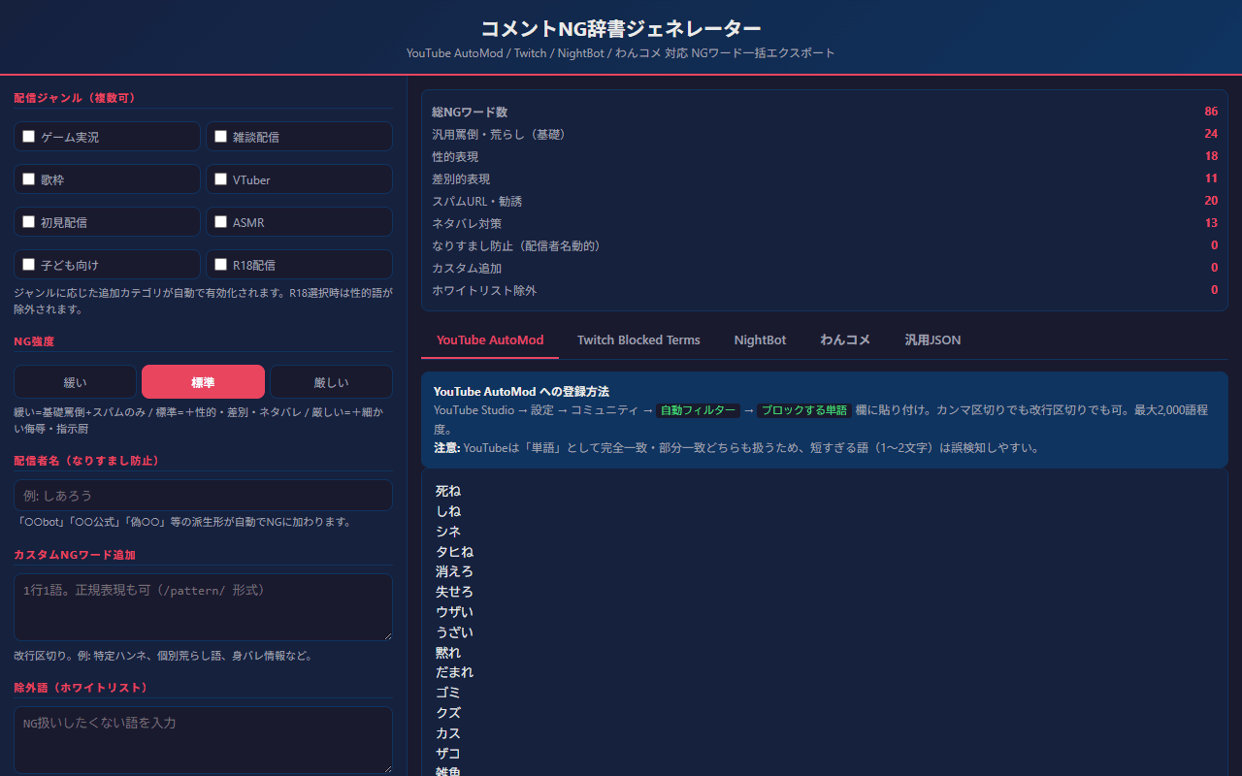Click the word 死ね in output
Image resolution: width=1242 pixels, height=776 pixels.
(x=448, y=491)
